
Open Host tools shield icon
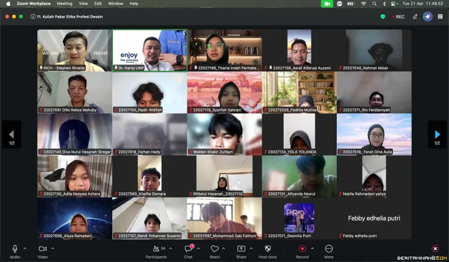(268, 249)
